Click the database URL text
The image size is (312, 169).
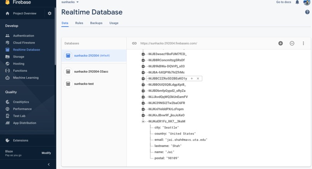pos(169,43)
